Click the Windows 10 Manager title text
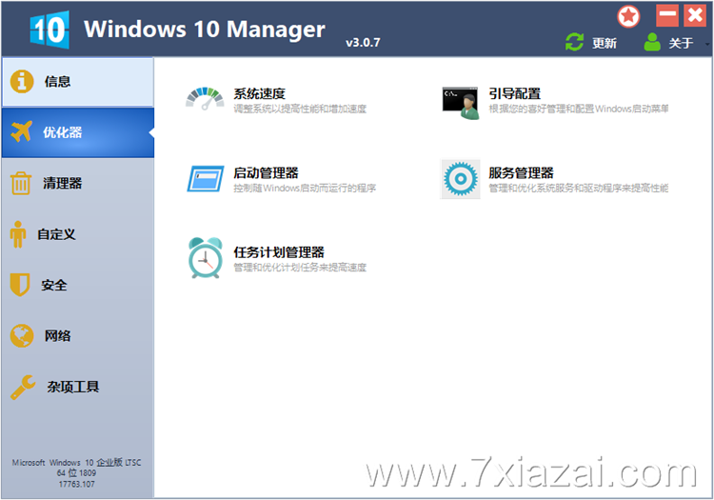 [x=205, y=30]
